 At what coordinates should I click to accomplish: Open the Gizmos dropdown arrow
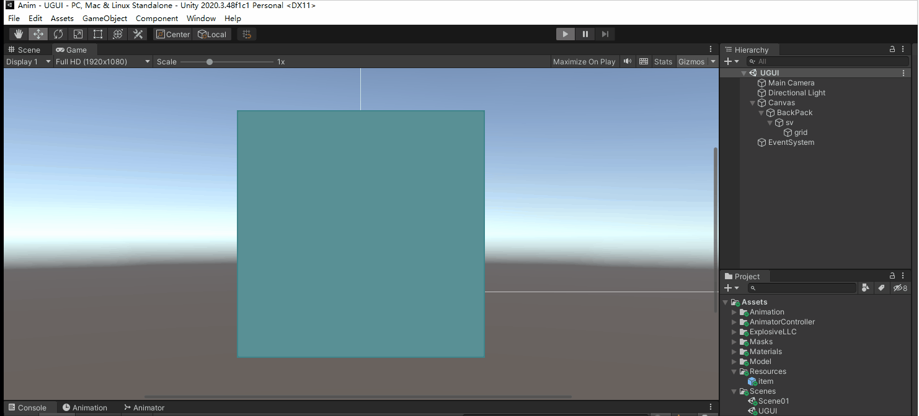pos(713,61)
